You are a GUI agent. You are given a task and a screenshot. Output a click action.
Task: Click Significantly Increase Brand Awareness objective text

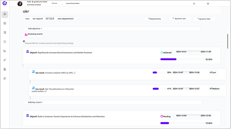tap(65, 53)
